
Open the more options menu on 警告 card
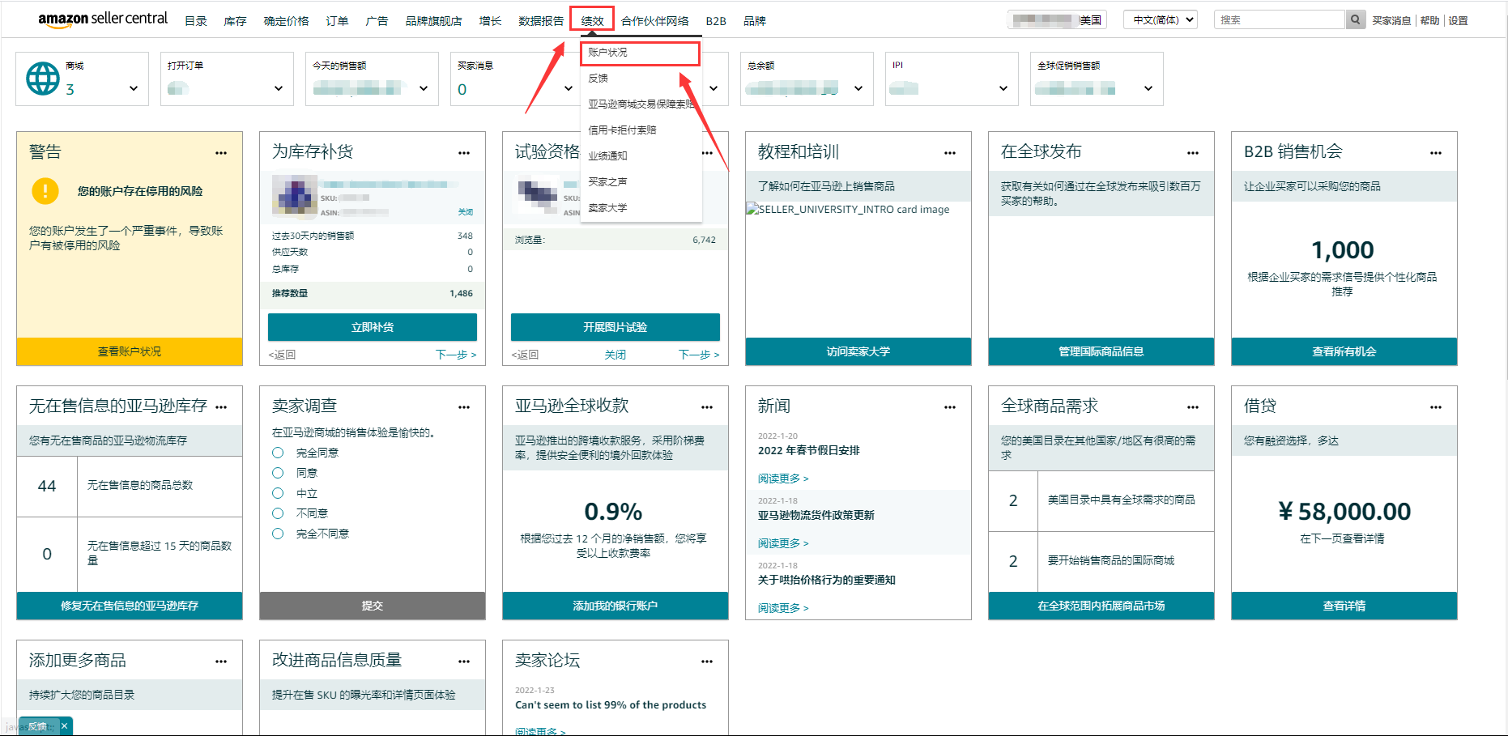221,153
